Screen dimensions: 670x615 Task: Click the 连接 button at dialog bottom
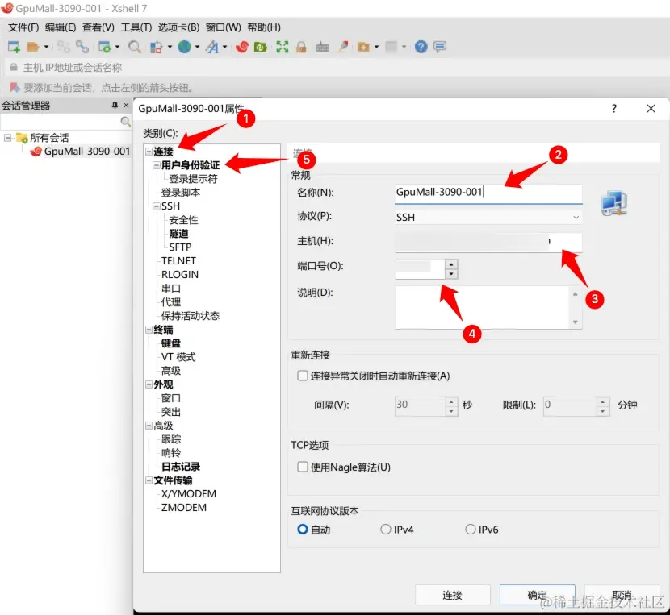coord(453,595)
